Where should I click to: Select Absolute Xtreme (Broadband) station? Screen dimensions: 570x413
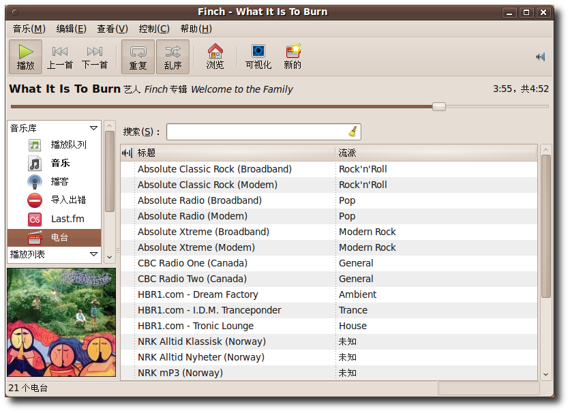[x=329, y=232]
